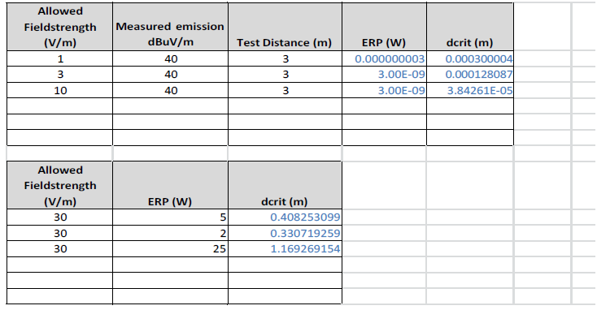Select the lower table ERP cell containing 2
Screen dimensions: 597x310
pos(170,233)
